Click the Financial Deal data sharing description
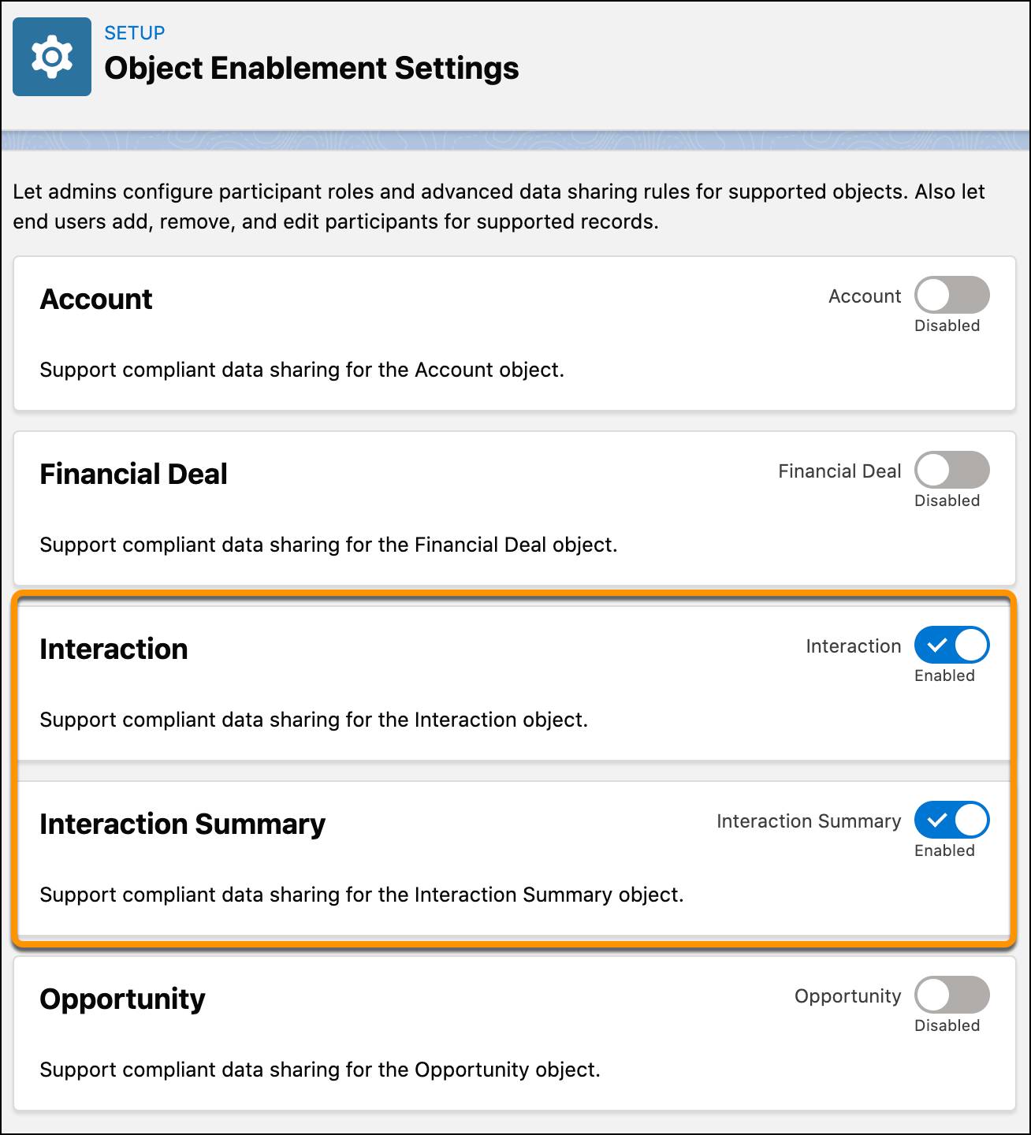Image resolution: width=1031 pixels, height=1135 pixels. (329, 544)
